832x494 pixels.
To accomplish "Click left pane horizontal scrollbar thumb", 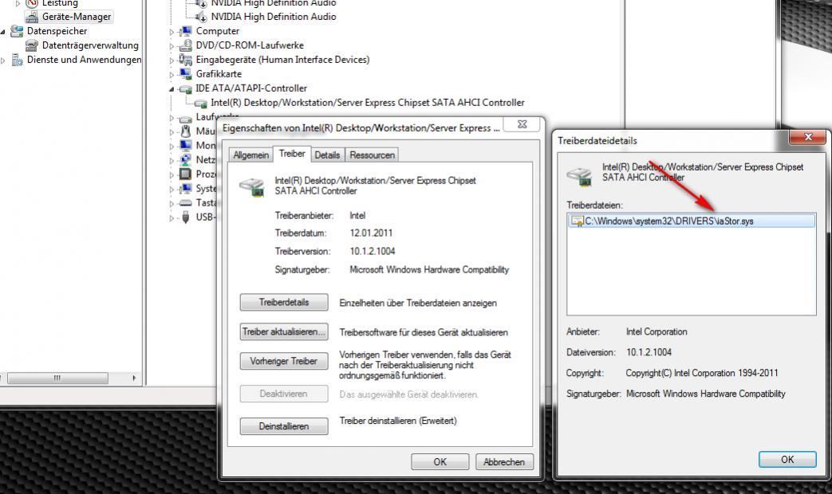I will coord(57,378).
